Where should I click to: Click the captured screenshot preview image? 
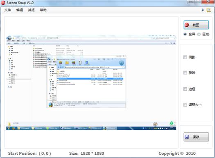[91, 82]
